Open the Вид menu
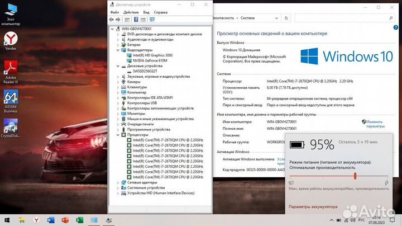 [x=146, y=12]
